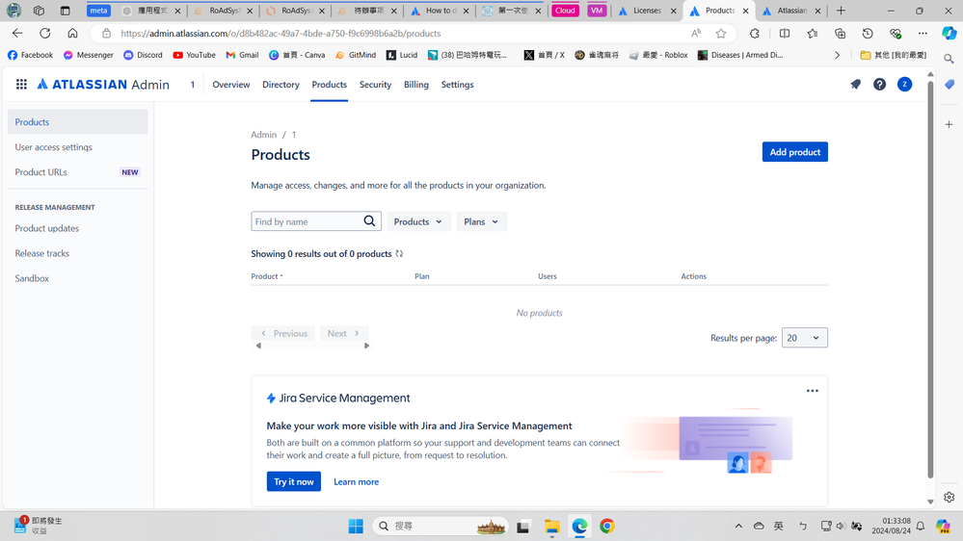Open the read aloud icon in address bar

[696, 33]
